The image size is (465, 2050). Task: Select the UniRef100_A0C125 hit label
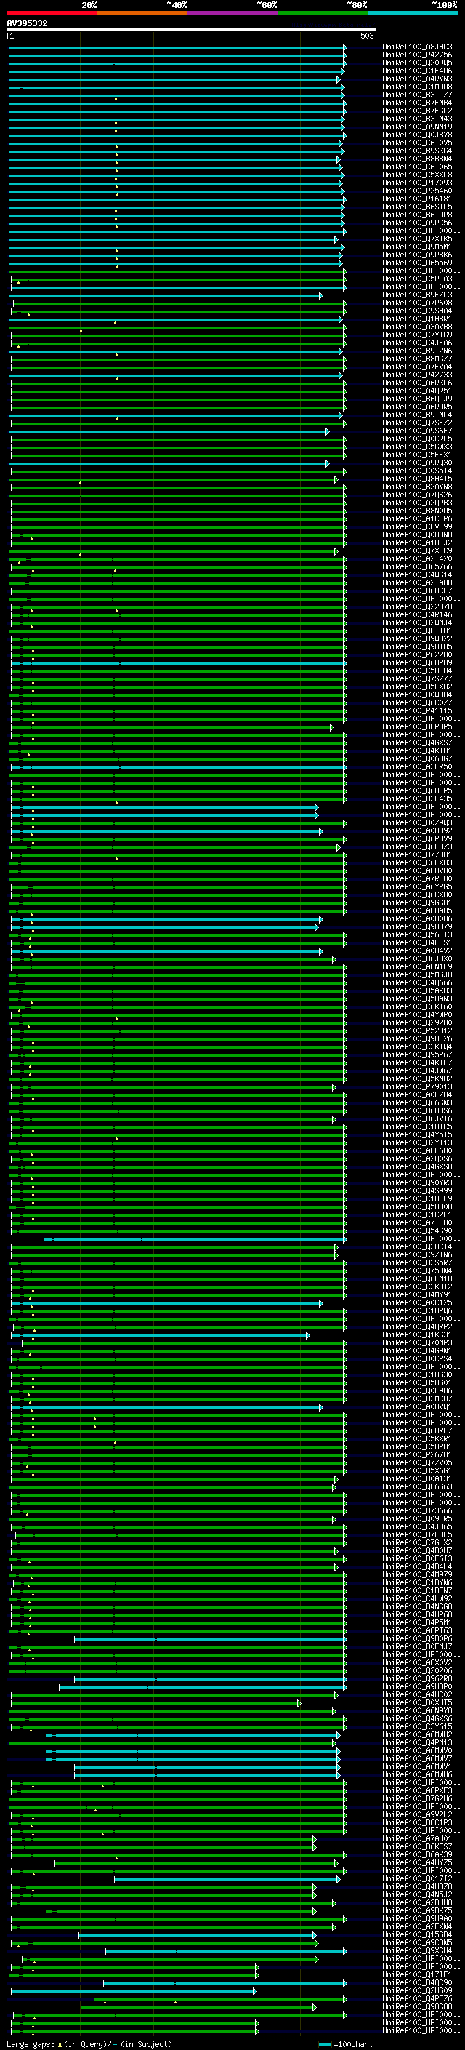pos(416,1304)
